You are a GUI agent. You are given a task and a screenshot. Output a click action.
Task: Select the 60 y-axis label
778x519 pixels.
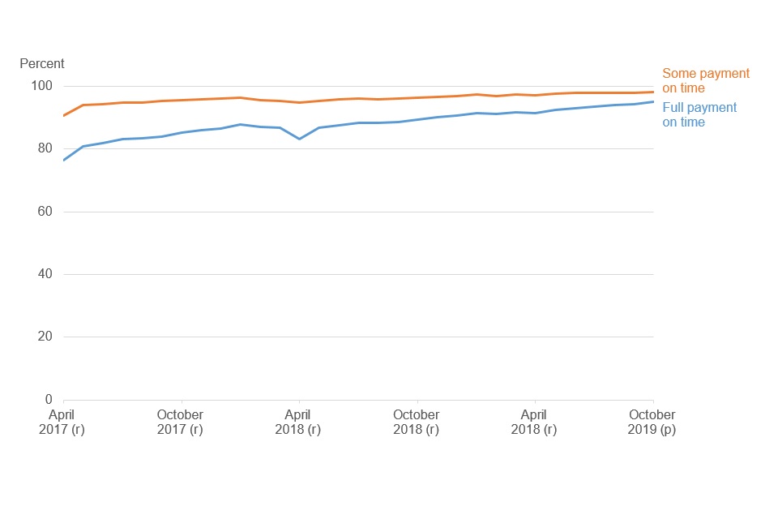[x=45, y=211]
